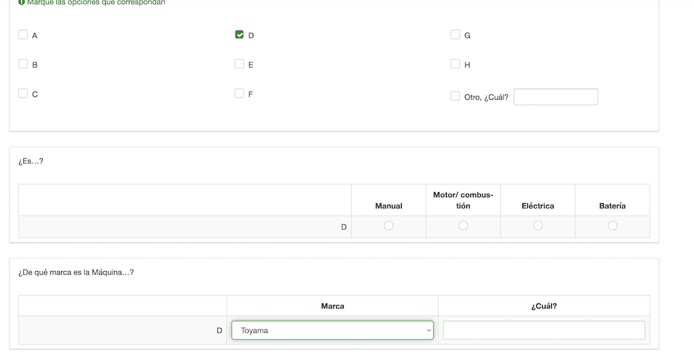Check the option H checkbox
This screenshot has height=364, width=694.
455,64
